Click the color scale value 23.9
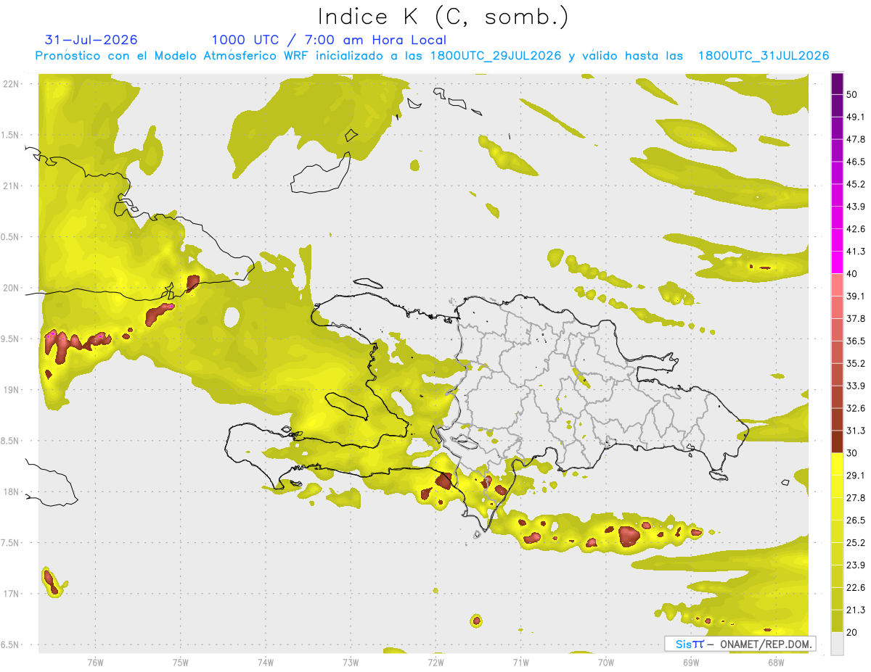 [x=856, y=565]
